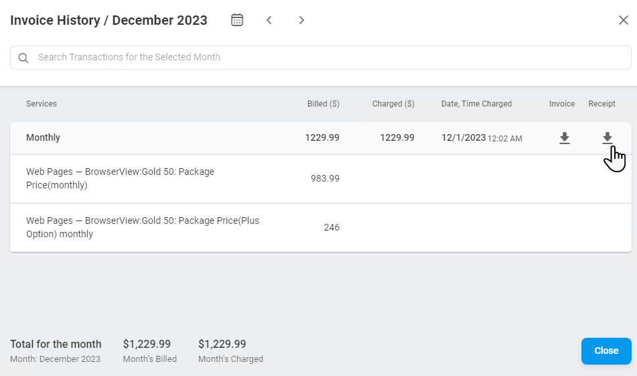
Task: Click the X icon to dismiss the dialog
Action: coord(623,20)
